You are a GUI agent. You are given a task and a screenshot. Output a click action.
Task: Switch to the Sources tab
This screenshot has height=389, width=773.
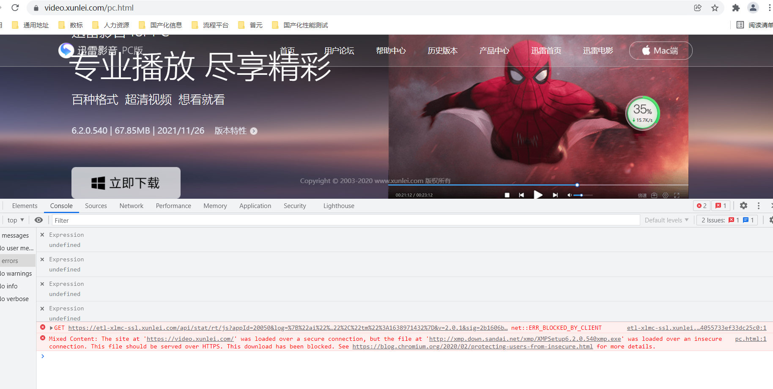pos(96,206)
